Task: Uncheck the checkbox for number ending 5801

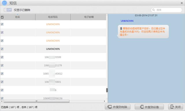Action: pyautogui.click(x=2, y=82)
